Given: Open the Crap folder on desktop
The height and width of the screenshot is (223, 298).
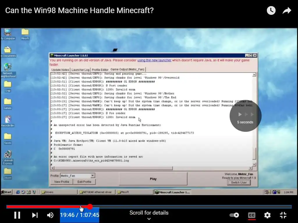Looking at the screenshot, I should tap(8, 87).
